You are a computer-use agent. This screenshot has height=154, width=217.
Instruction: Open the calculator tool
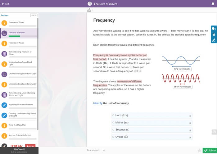(214, 34)
